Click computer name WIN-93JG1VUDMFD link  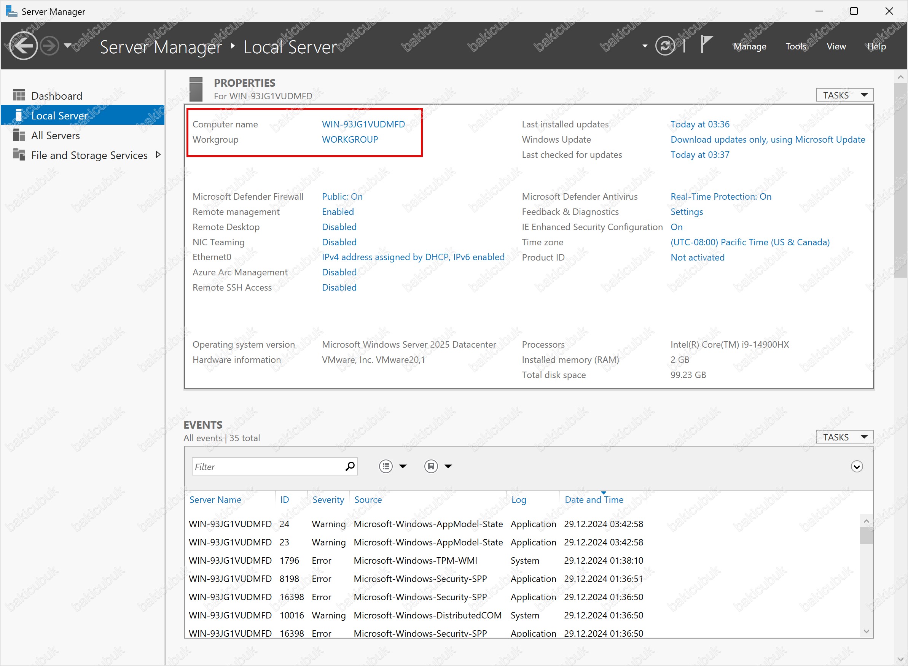point(363,124)
